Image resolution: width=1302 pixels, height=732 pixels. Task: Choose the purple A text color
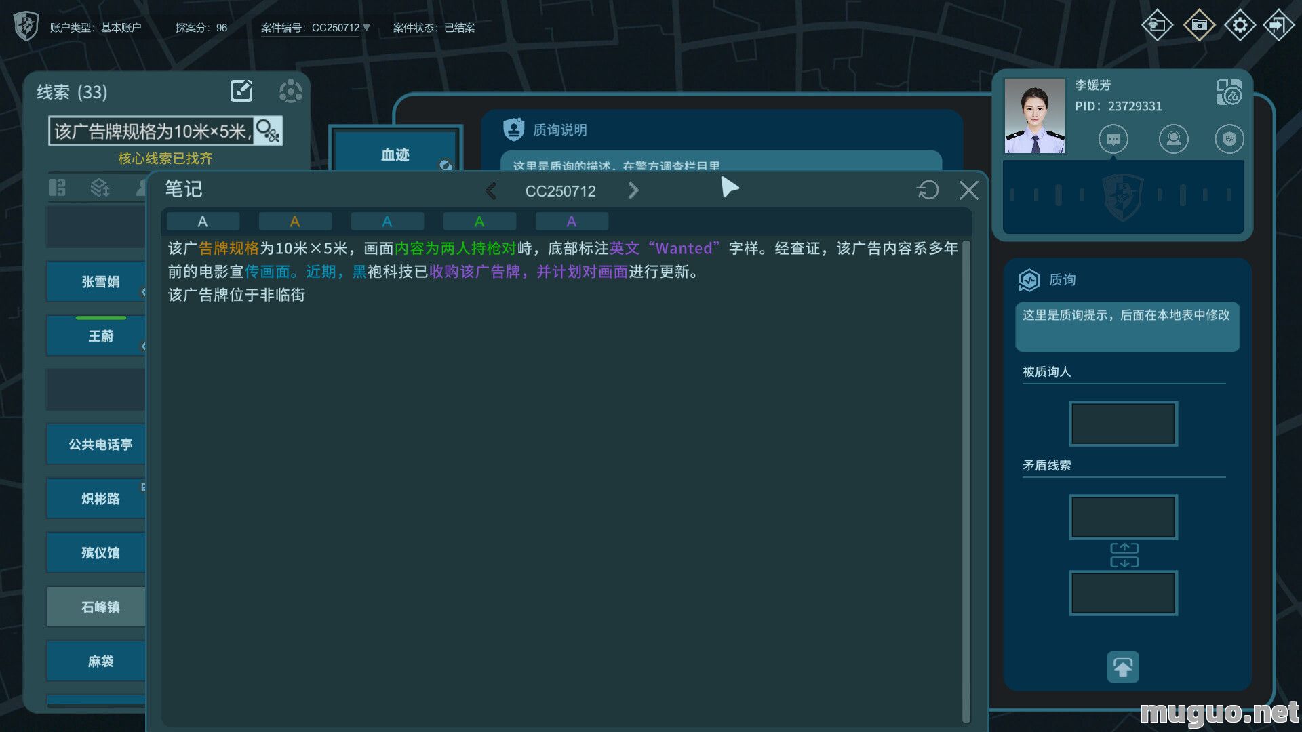(x=572, y=222)
